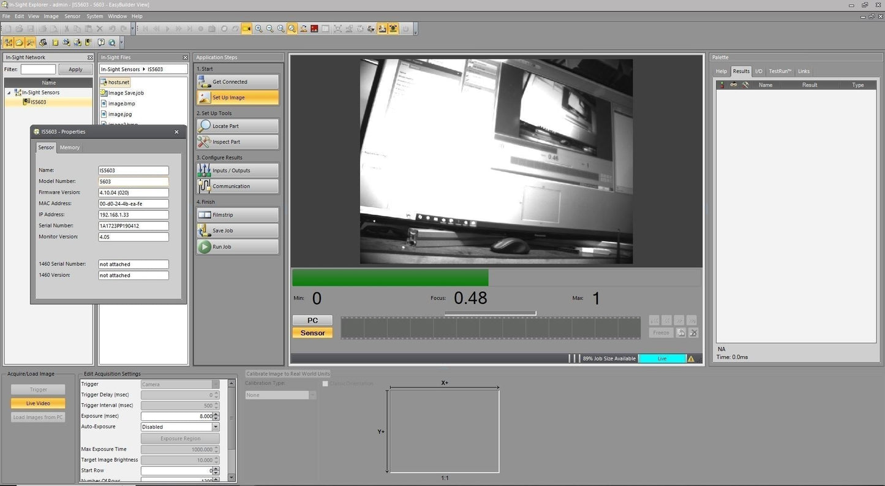Click the Zoom Out magnifier toolbar icon
Screen dimensions: 885x486
[270, 29]
